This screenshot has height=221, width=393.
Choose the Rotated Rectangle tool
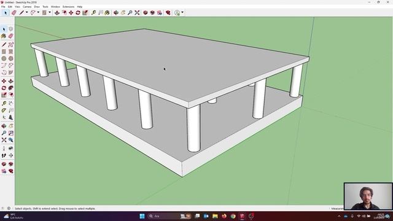click(11, 52)
